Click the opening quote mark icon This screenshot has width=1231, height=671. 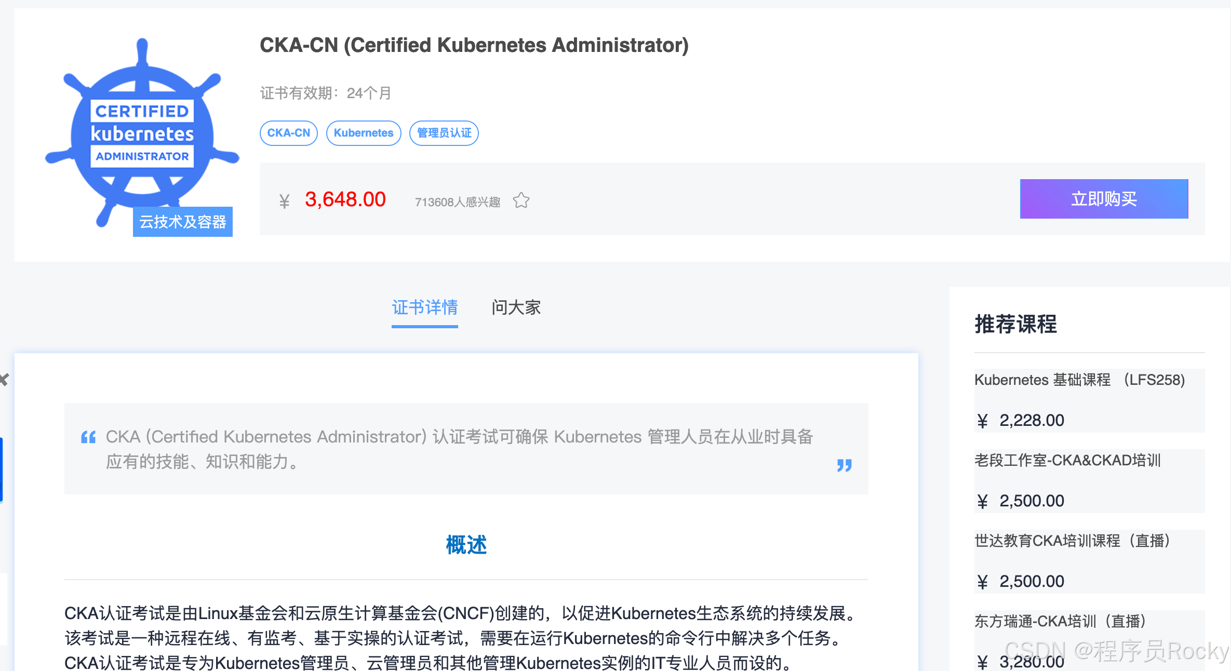pyautogui.click(x=88, y=437)
